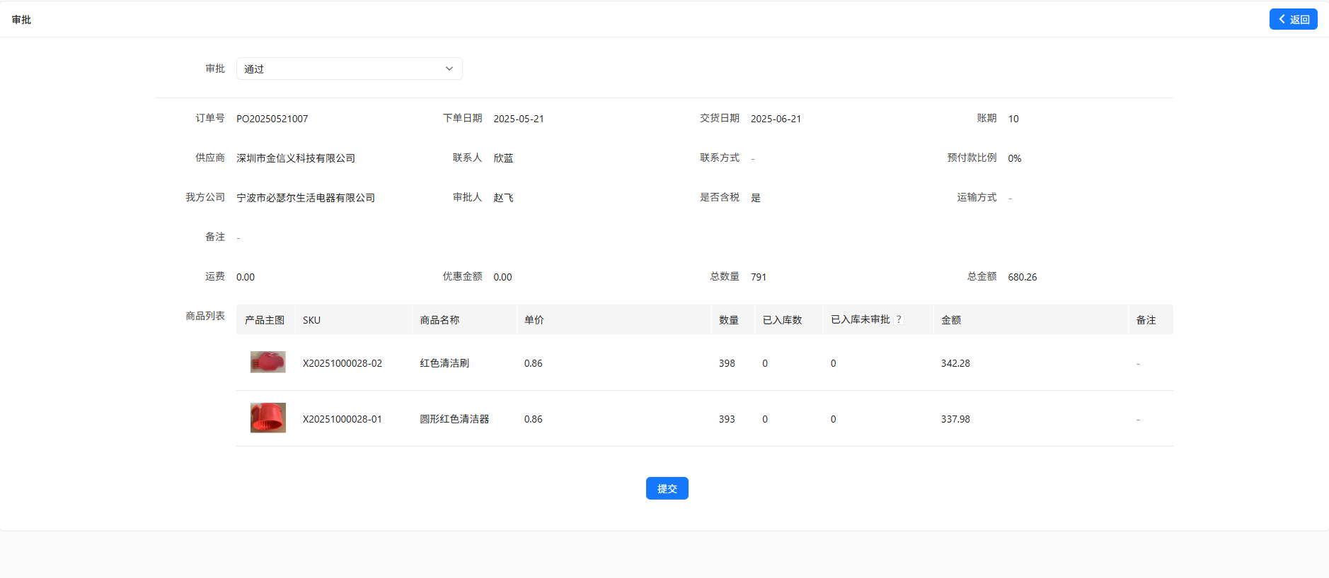The height and width of the screenshot is (578, 1329).
Task: Click product name 红色清洁刷
Action: (444, 363)
